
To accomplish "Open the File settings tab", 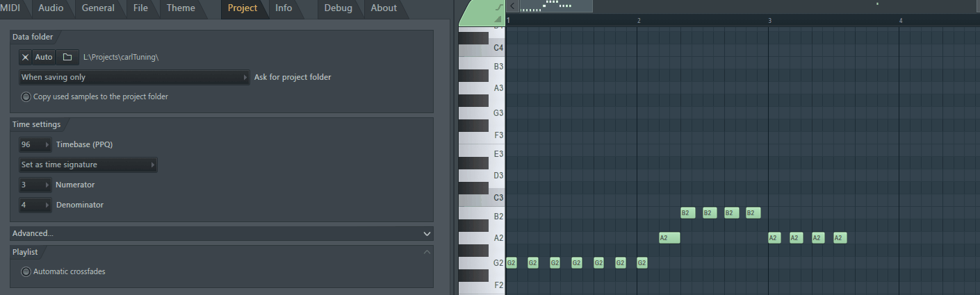I will coord(140,8).
